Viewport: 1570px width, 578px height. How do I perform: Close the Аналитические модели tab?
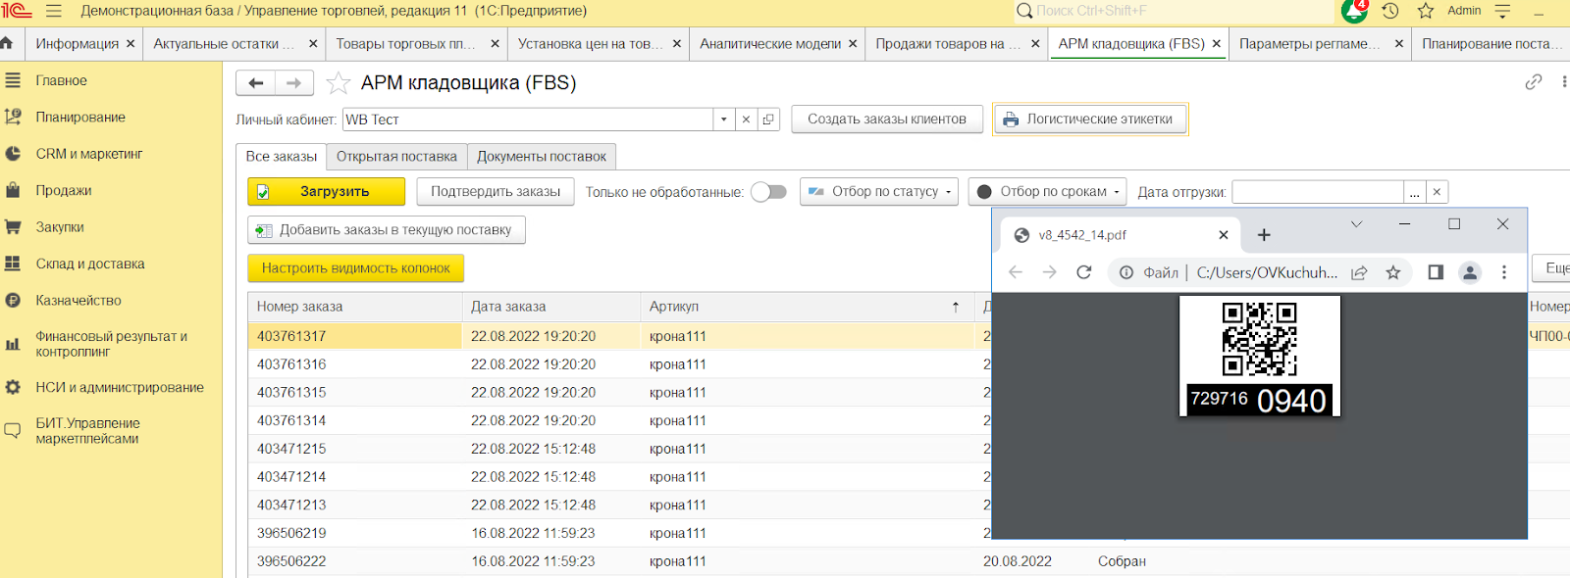coord(853,44)
